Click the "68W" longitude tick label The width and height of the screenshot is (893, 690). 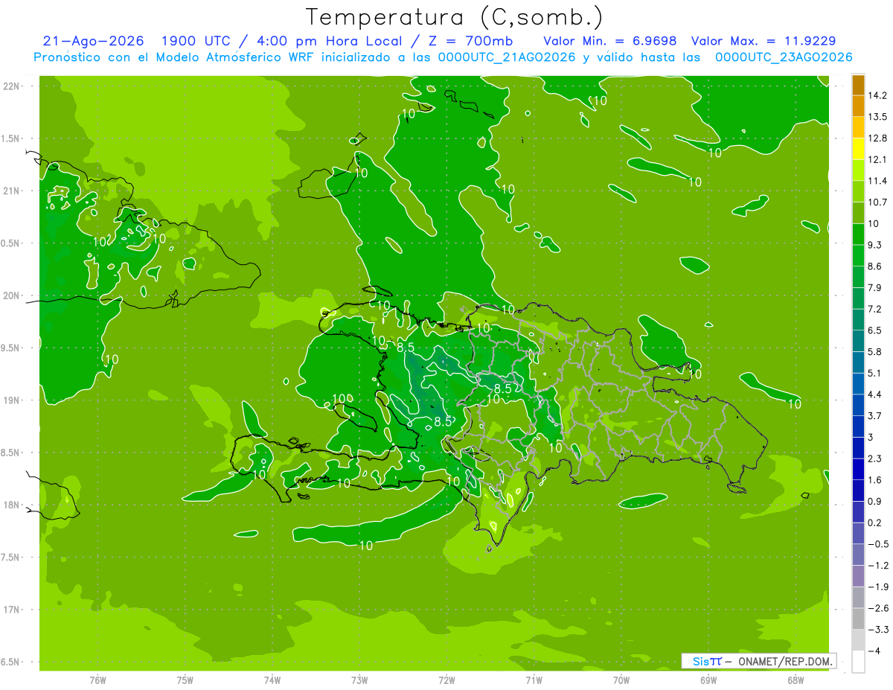(795, 680)
